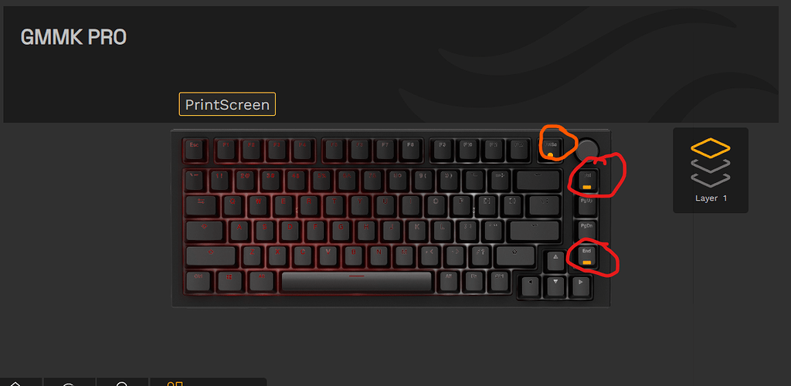This screenshot has height=386, width=791.
Task: Select the PrtSc key circled in orange
Action: click(550, 149)
